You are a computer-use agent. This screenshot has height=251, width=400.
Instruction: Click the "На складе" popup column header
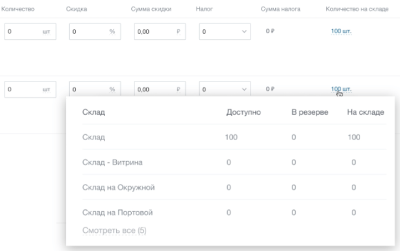365,112
